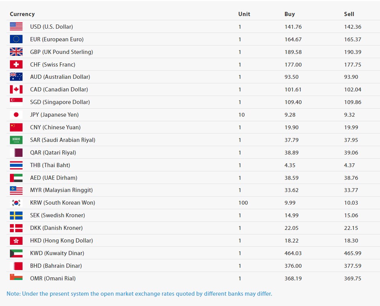Click the Swiss flag icon
The image size is (380, 306).
click(16, 65)
